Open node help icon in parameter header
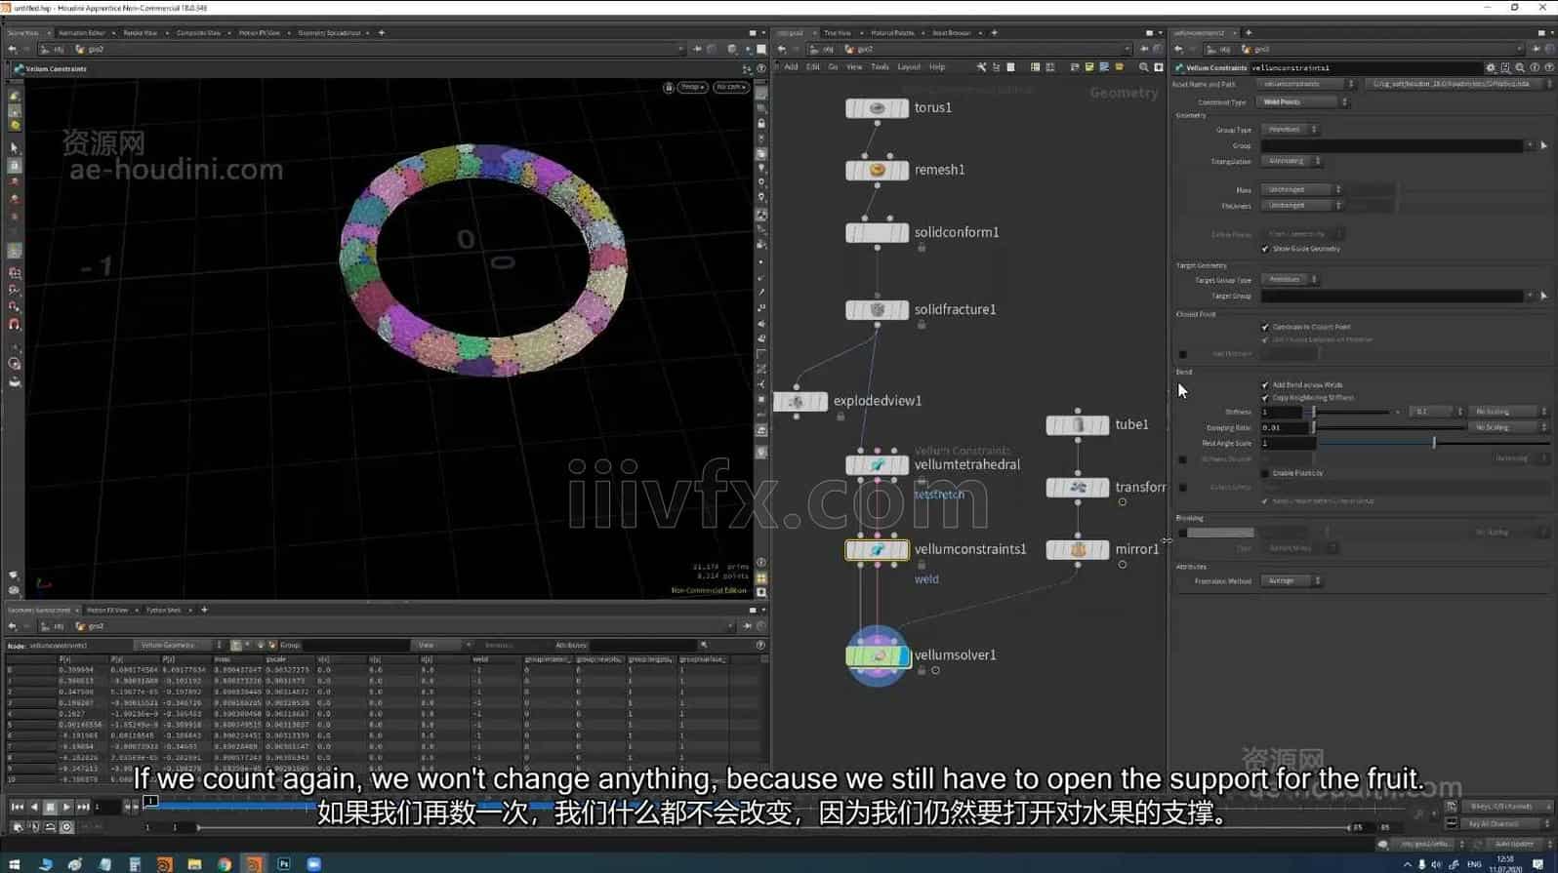Screen dimensions: 1558x873 tap(1549, 68)
